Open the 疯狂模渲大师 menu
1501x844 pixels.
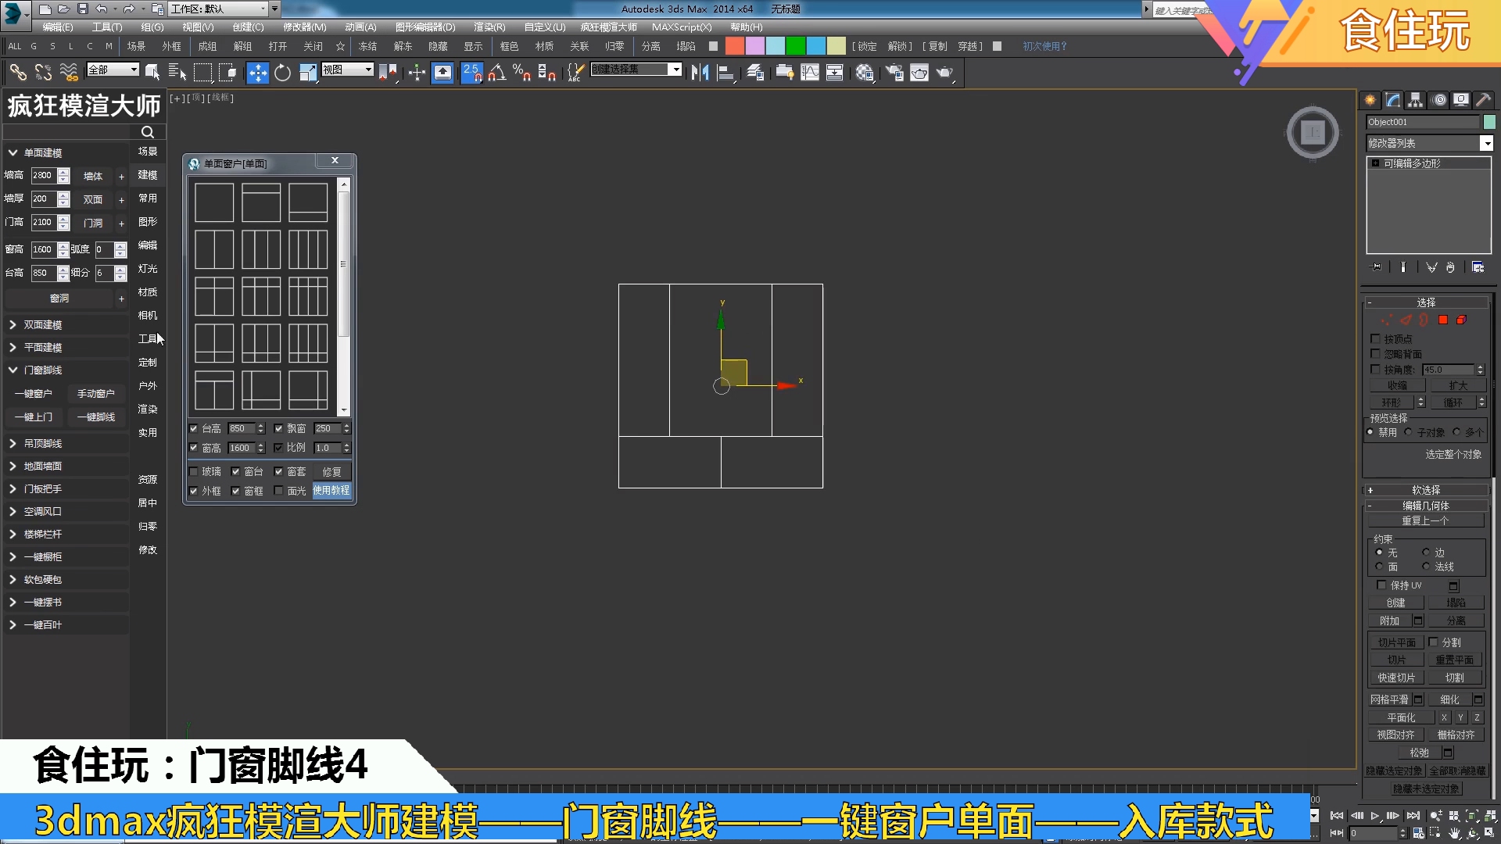(608, 27)
